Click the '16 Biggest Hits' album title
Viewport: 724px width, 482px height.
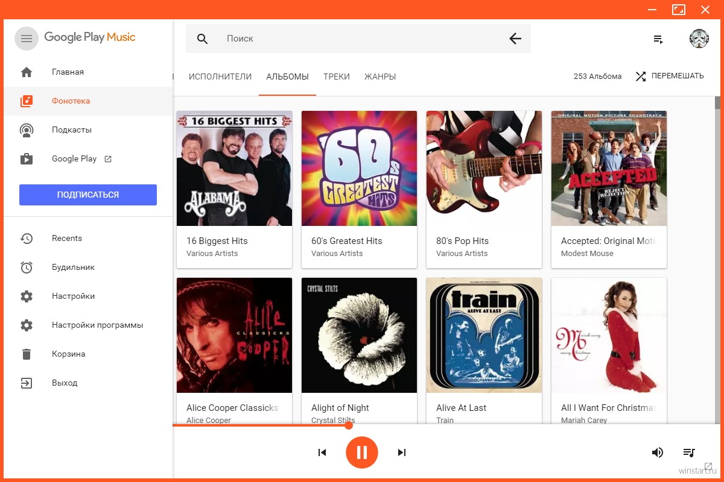(x=217, y=241)
